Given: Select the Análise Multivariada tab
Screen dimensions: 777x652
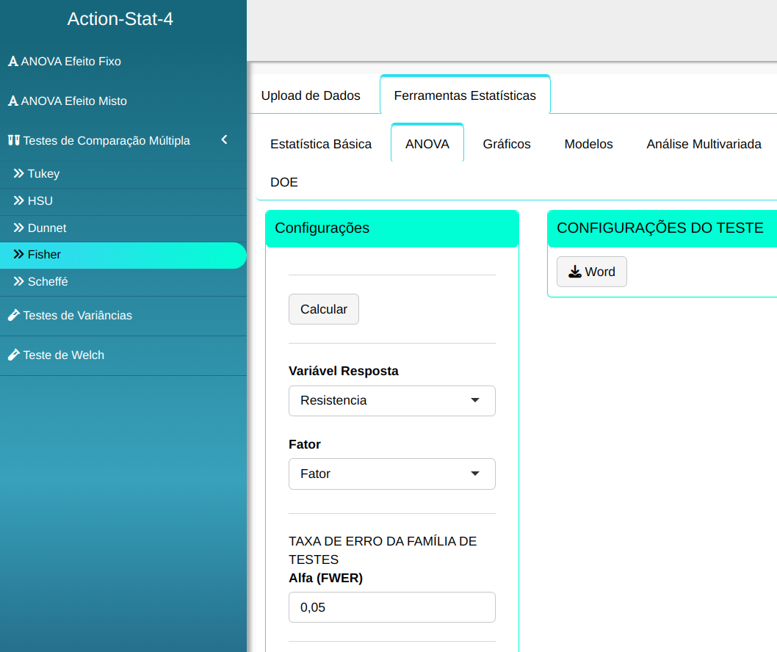Looking at the screenshot, I should 704,144.
